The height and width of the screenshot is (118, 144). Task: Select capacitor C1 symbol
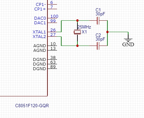[x=98, y=20]
